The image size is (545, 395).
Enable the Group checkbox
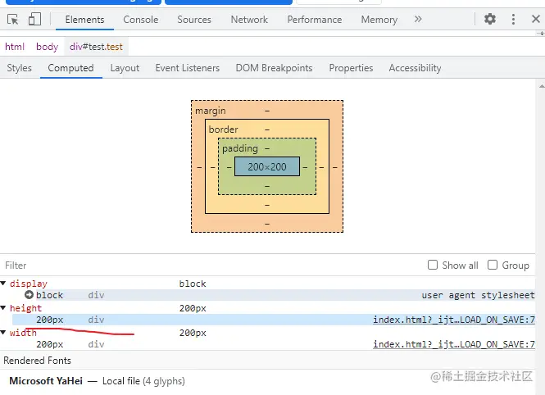pyautogui.click(x=493, y=265)
